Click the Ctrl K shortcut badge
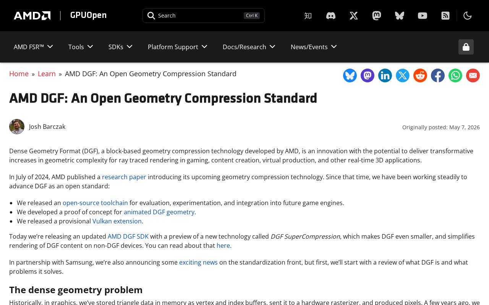 [252, 16]
